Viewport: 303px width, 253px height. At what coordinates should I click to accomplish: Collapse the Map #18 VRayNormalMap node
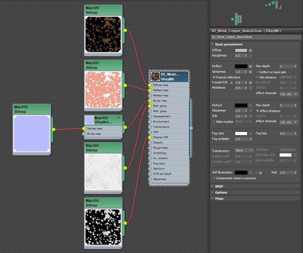pos(119,117)
